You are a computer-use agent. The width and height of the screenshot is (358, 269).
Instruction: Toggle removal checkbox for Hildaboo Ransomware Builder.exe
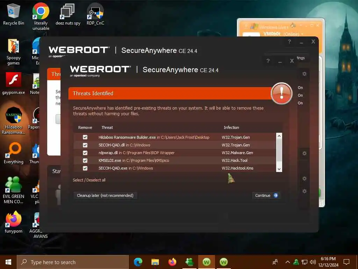pos(85,137)
